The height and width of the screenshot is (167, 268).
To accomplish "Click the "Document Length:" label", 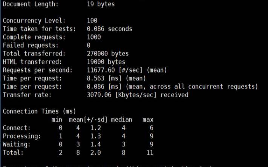I will (x=31, y=5).
